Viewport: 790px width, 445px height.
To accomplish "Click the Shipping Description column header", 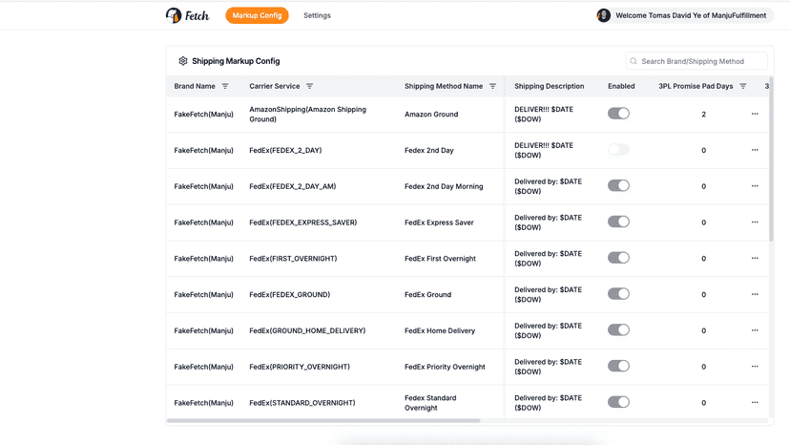I will [550, 86].
